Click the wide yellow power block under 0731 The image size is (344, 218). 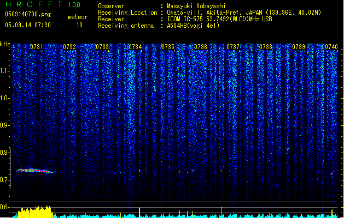pos(34,212)
